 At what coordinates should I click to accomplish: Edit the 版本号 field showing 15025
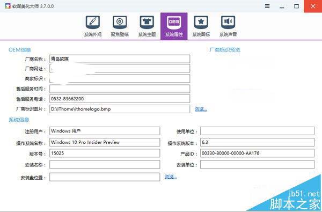(105, 153)
